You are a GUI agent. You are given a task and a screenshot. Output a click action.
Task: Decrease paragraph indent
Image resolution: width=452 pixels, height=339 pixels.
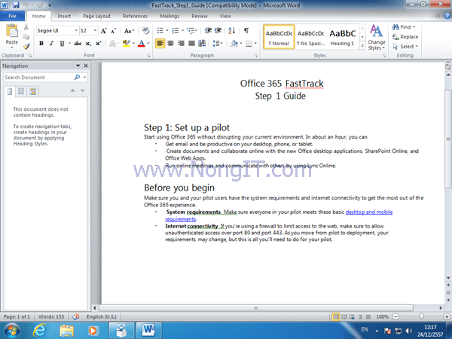pyautogui.click(x=208, y=31)
